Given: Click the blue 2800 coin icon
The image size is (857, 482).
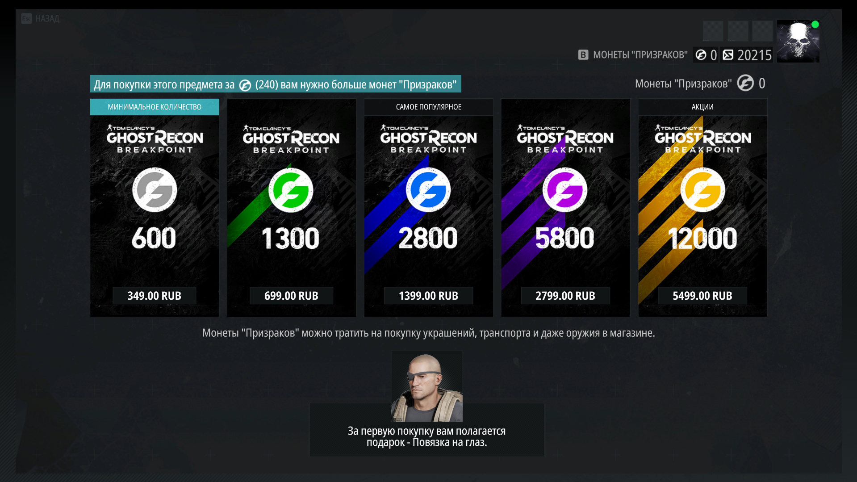Looking at the screenshot, I should click(428, 190).
